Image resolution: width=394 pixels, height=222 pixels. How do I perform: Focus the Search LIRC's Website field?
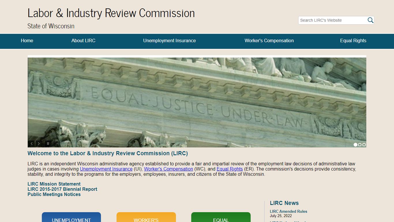332,20
